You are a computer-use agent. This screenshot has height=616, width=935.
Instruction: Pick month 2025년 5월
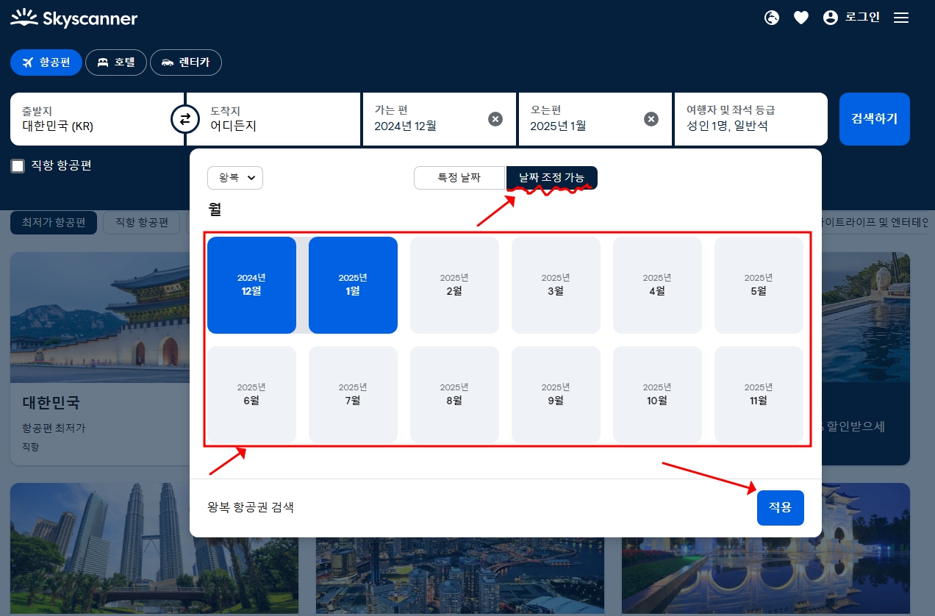pos(759,285)
